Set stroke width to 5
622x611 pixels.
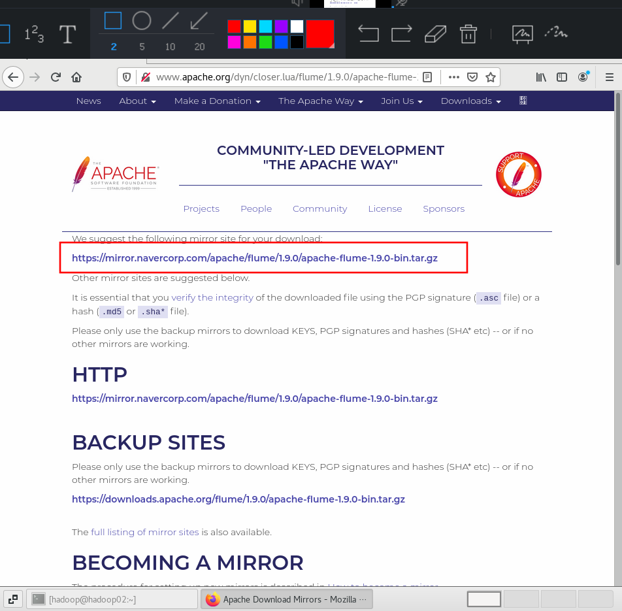(x=142, y=47)
